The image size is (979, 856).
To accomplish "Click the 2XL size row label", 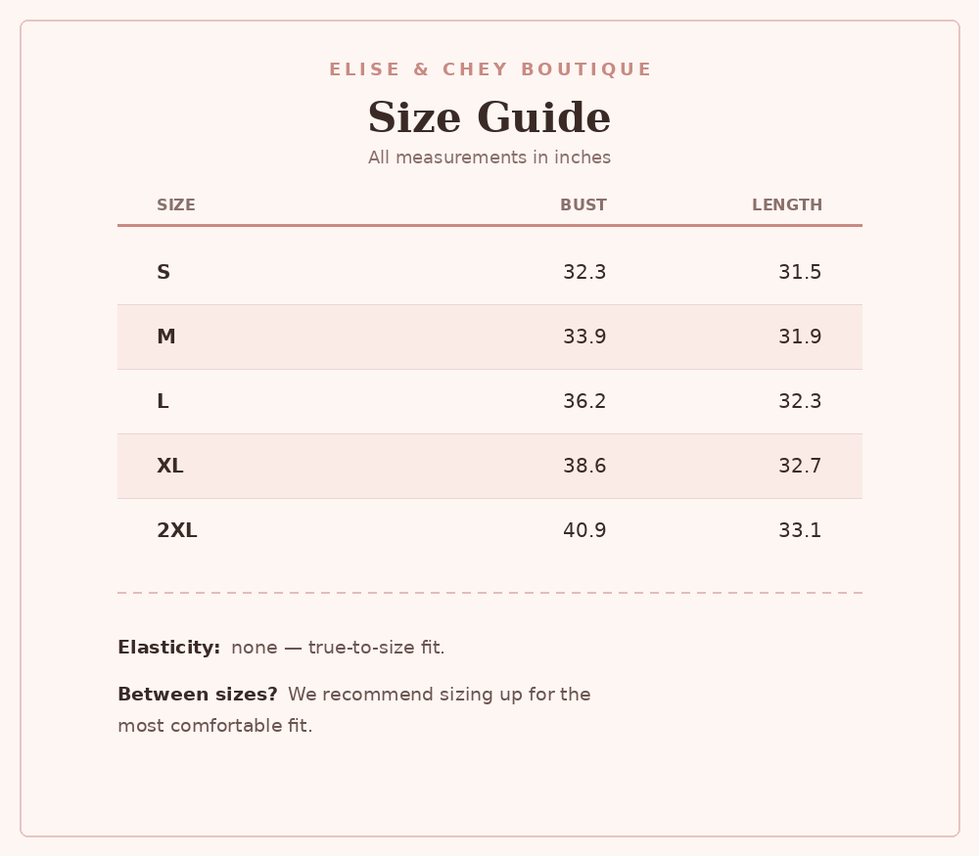I will coord(176,530).
